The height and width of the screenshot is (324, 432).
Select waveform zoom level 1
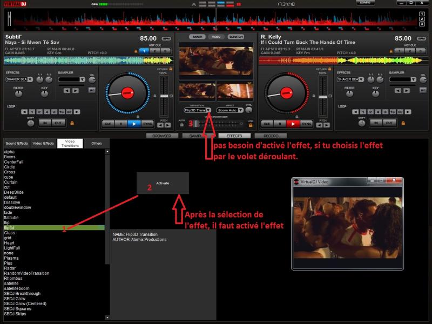422,14
